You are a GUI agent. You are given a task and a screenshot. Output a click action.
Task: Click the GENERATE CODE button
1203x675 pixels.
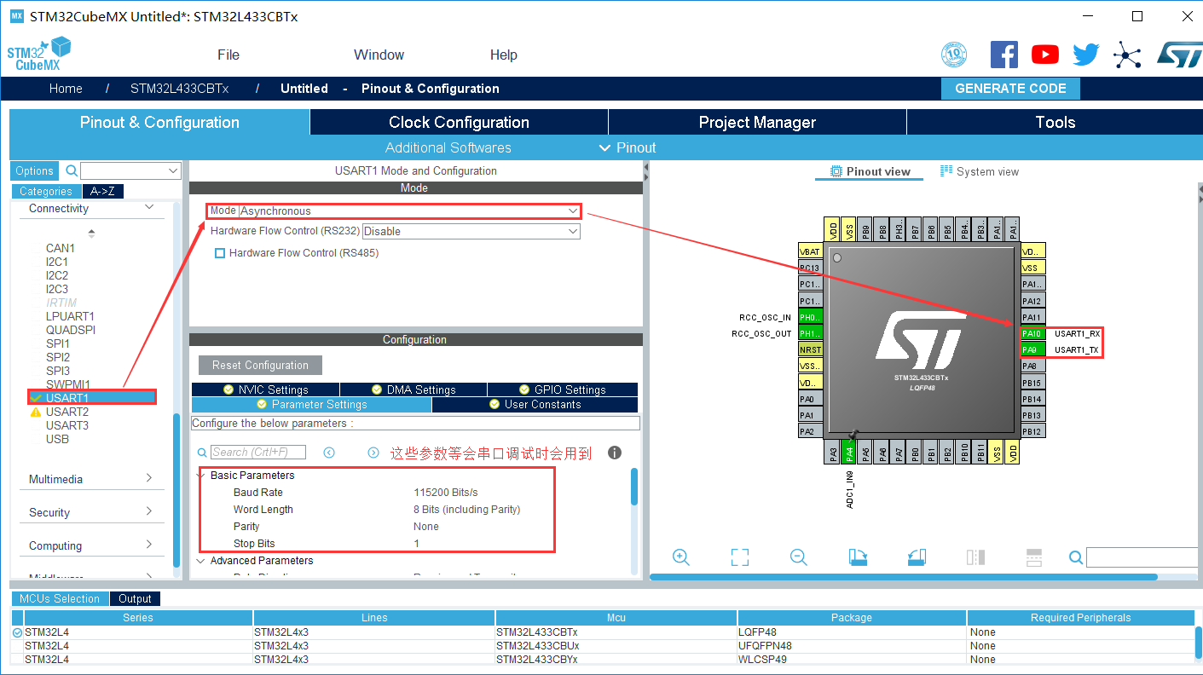[x=1010, y=88]
